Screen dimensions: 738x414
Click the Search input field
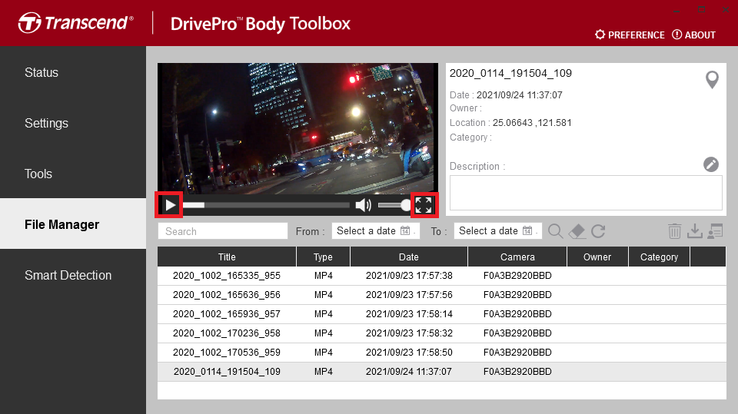223,231
